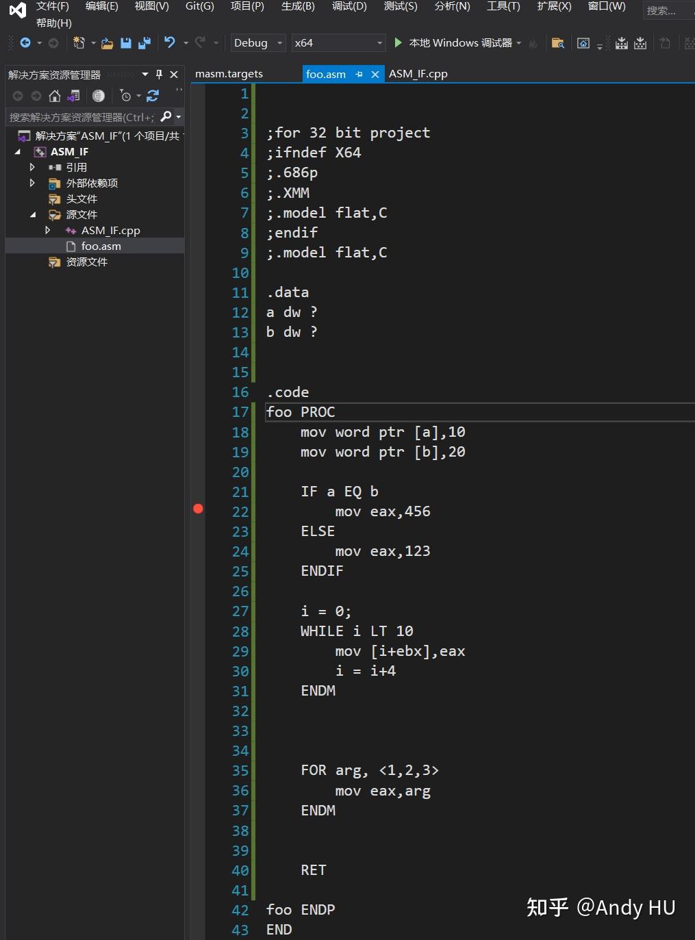This screenshot has width=695, height=940.
Task: Open Find in Files search
Action: (557, 42)
